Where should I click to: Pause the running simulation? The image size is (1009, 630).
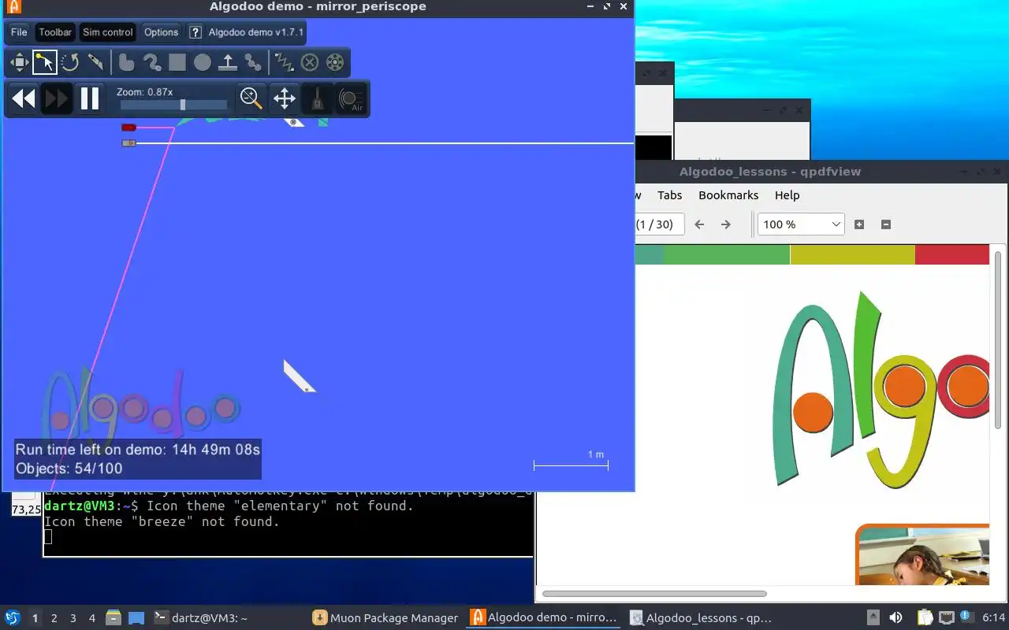pyautogui.click(x=90, y=98)
